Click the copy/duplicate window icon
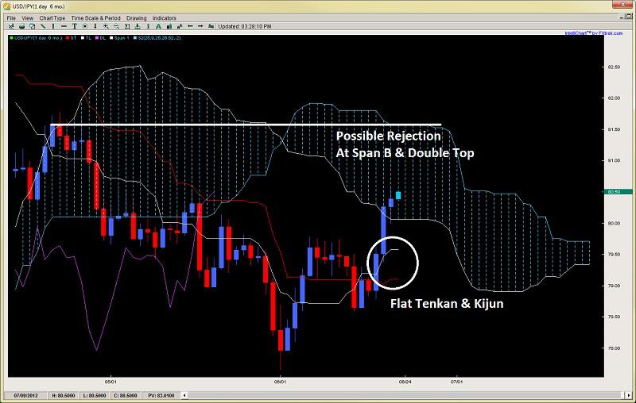This screenshot has height=403, width=636. (x=32, y=26)
